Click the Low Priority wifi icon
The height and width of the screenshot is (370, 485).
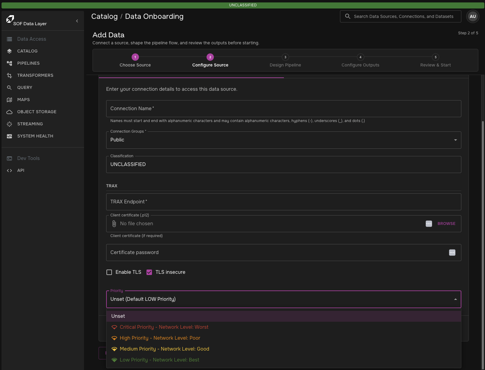click(x=114, y=360)
